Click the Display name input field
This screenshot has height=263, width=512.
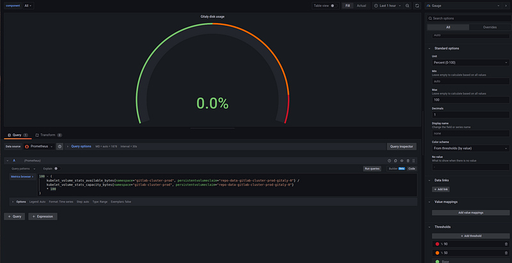coord(470,133)
